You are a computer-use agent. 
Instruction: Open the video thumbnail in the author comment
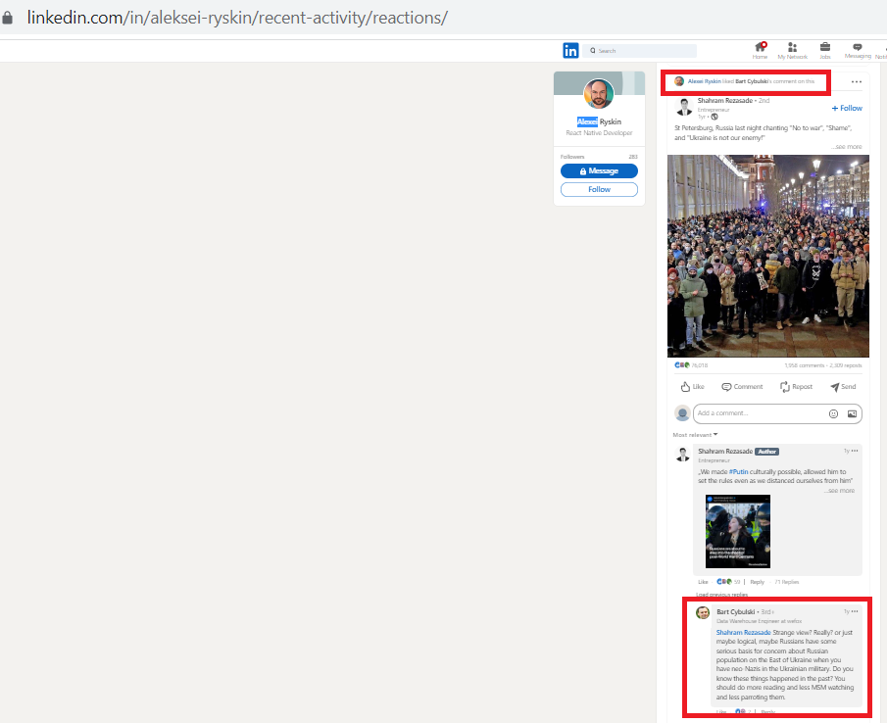pyautogui.click(x=738, y=531)
